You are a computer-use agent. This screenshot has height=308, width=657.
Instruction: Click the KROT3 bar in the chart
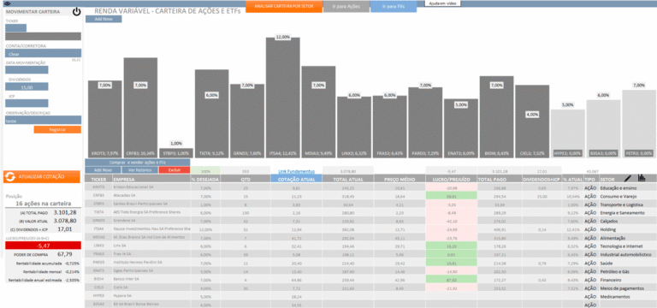pos(104,119)
